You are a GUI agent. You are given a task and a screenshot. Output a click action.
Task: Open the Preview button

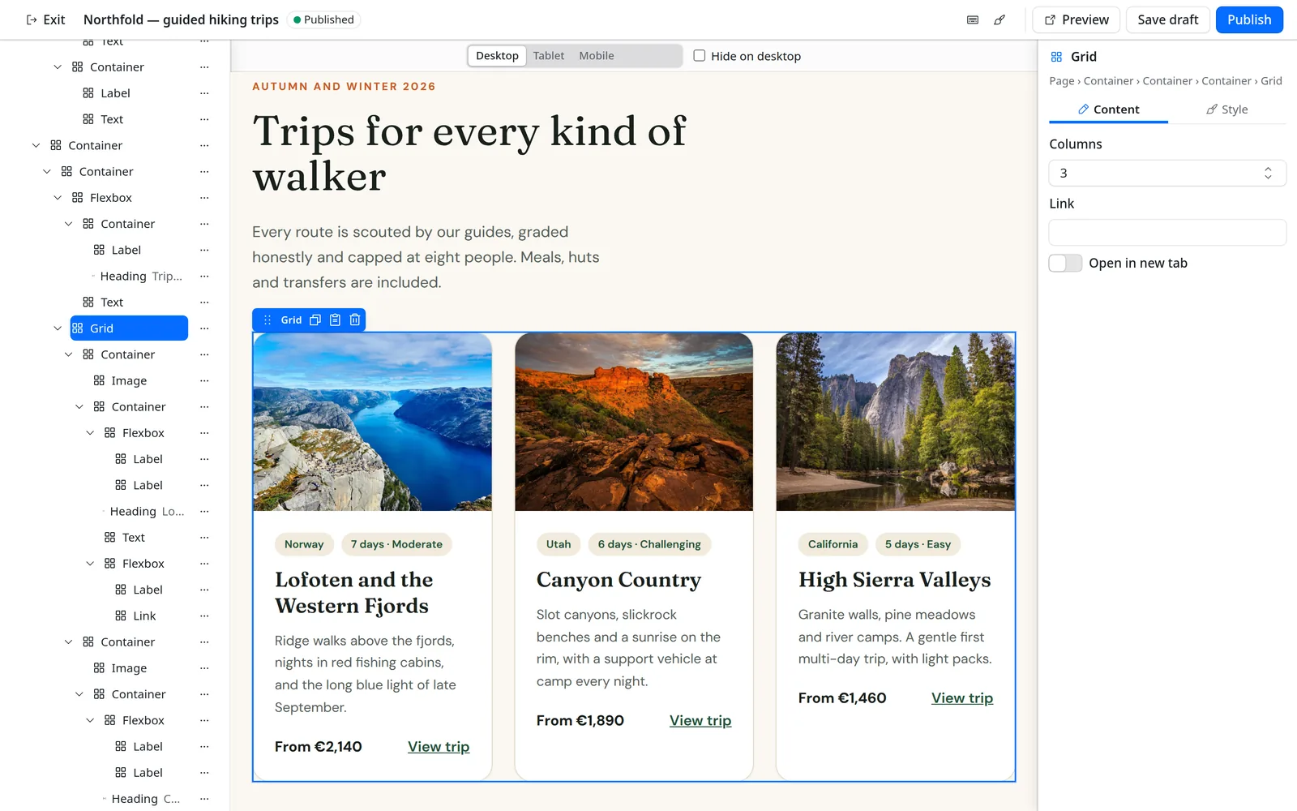coord(1077,20)
